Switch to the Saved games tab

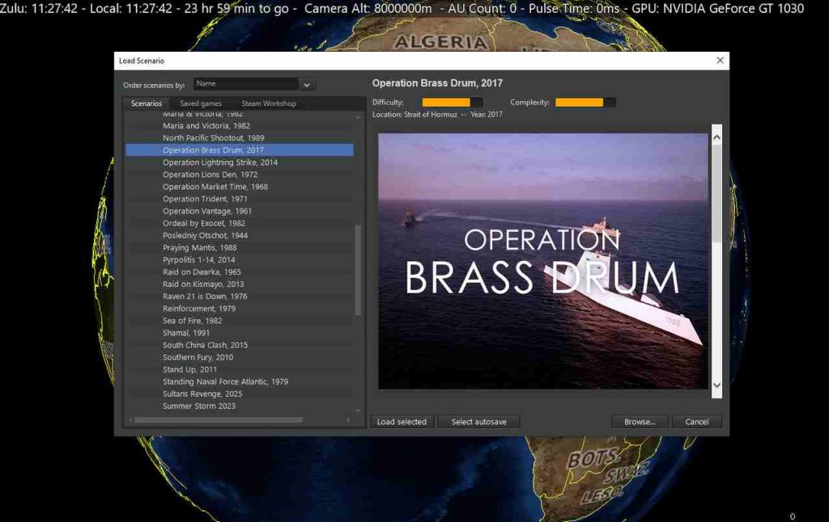point(201,103)
